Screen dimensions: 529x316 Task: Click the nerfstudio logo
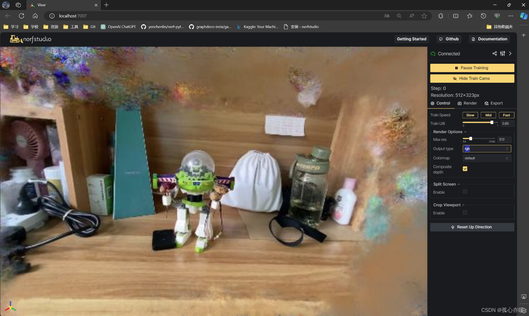30,39
